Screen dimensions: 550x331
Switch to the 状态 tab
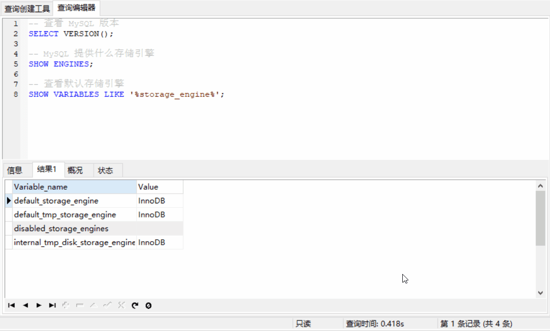pos(105,171)
